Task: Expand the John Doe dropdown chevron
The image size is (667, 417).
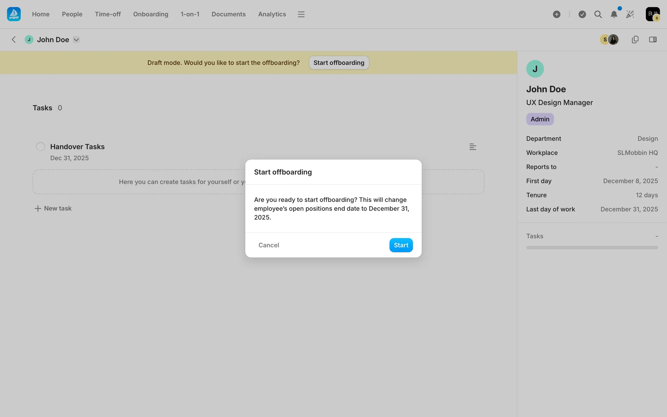Action: click(76, 40)
